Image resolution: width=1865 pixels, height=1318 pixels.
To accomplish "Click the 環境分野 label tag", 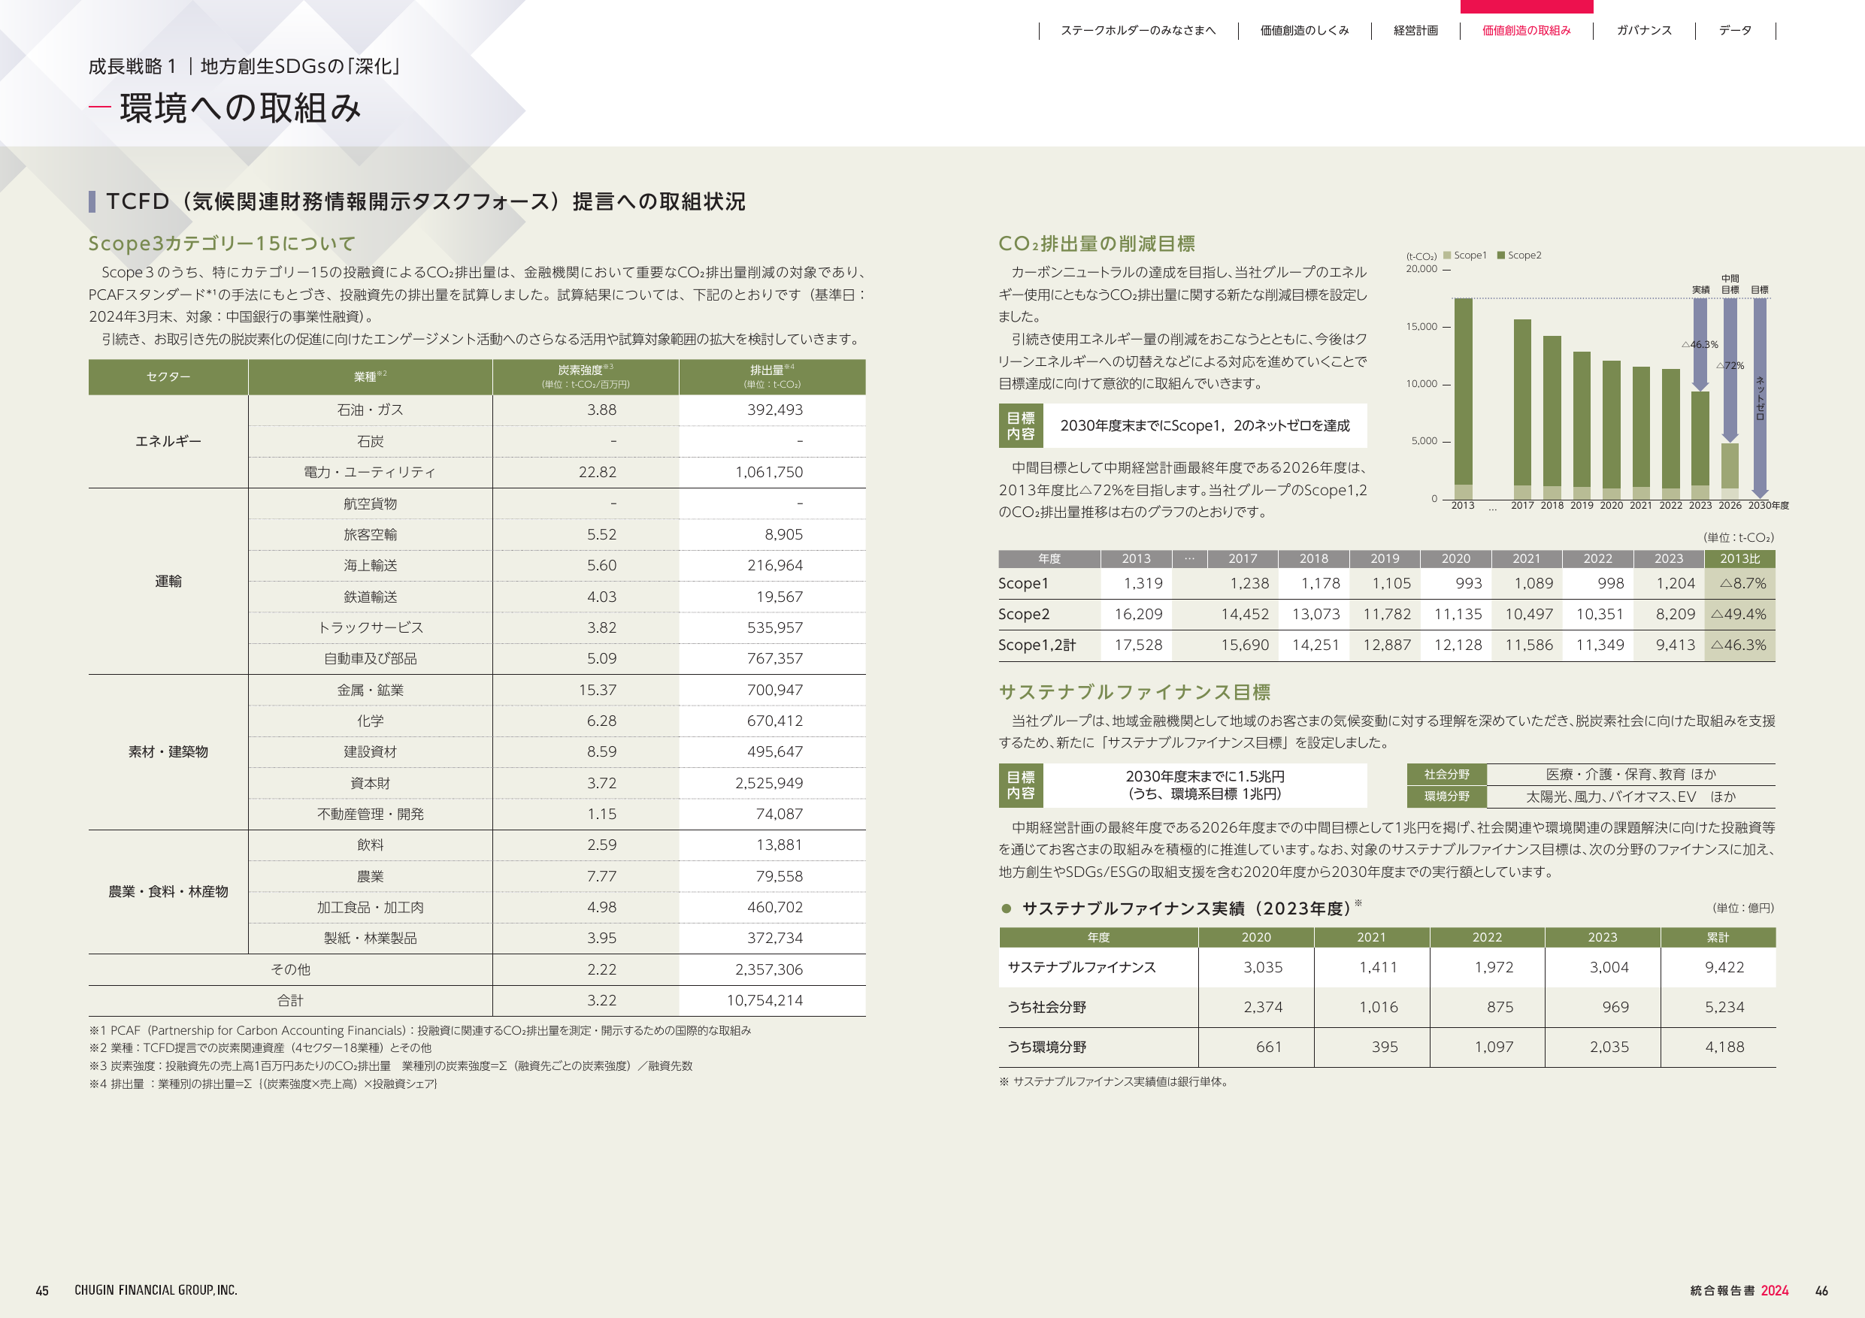I will pos(1447,797).
